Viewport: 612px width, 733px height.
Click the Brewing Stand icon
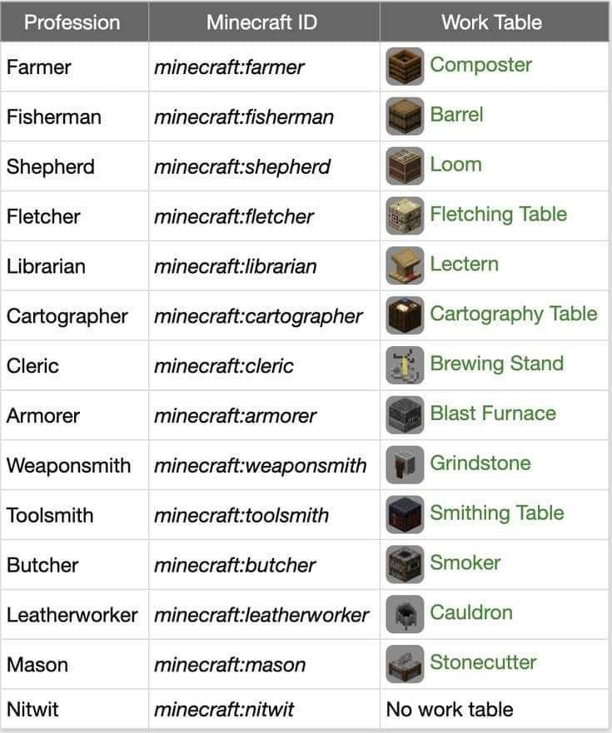405,365
